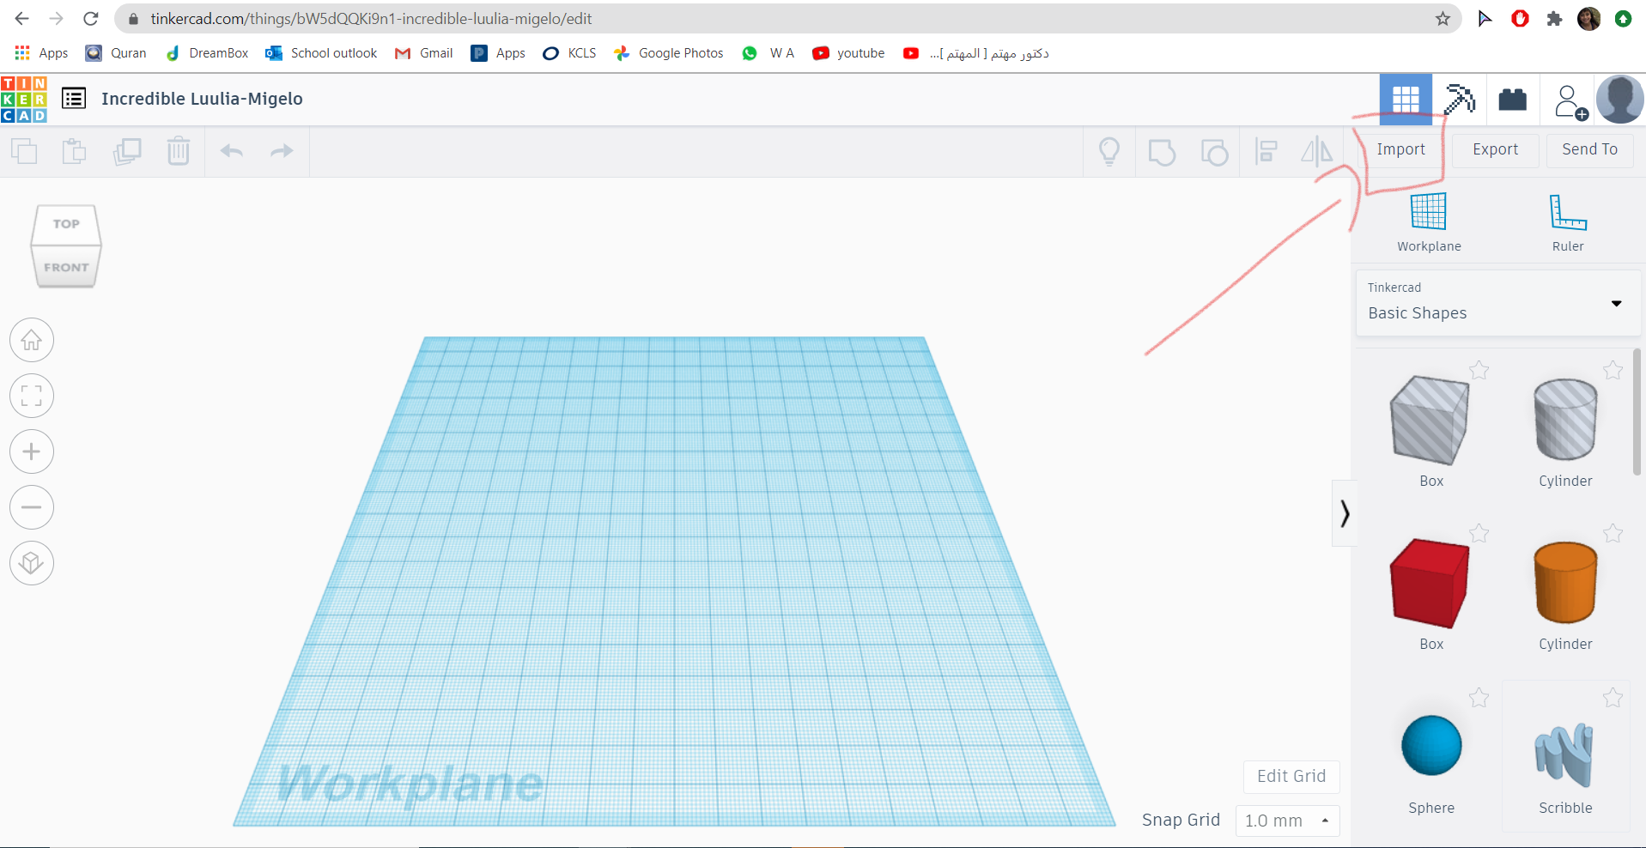Click the Undo arrow

point(232,151)
